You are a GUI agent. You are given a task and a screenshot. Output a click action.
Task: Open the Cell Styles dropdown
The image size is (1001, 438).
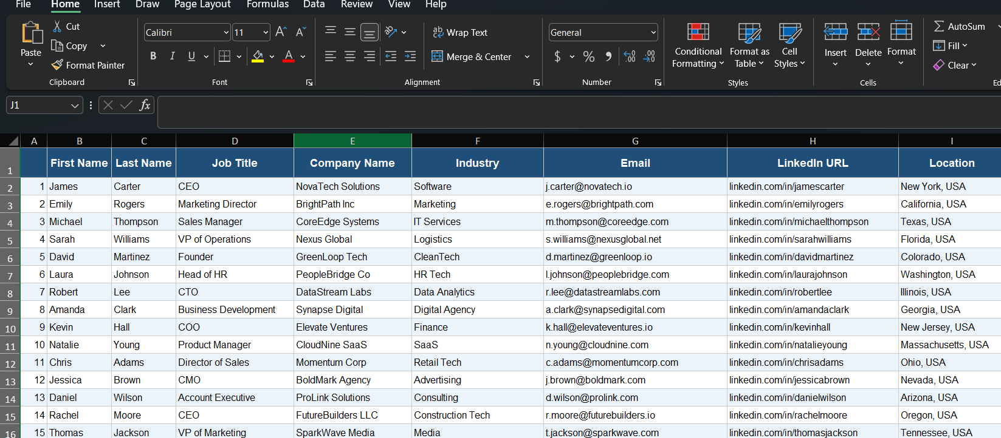(789, 45)
